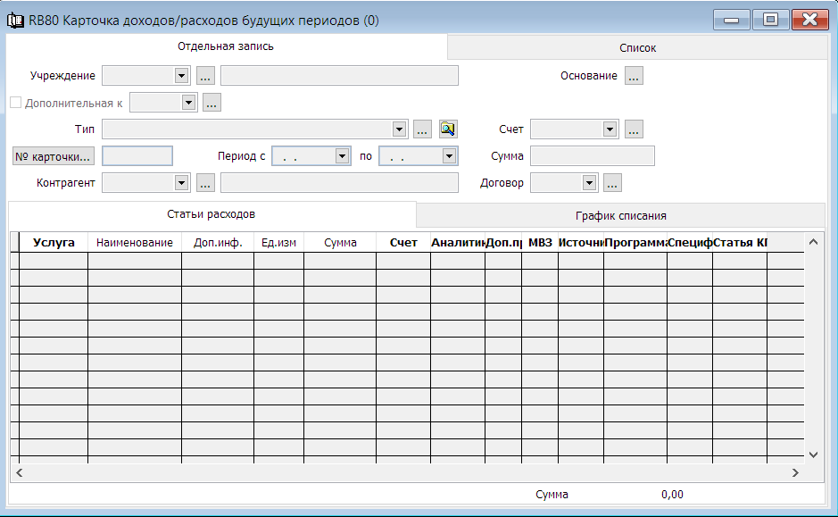The height and width of the screenshot is (517, 838).
Task: Click the Контрагент name text field
Action: pyautogui.click(x=339, y=183)
